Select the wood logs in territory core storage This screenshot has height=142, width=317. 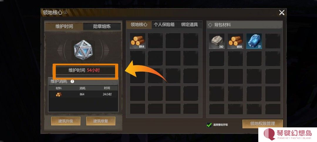coord(137,41)
